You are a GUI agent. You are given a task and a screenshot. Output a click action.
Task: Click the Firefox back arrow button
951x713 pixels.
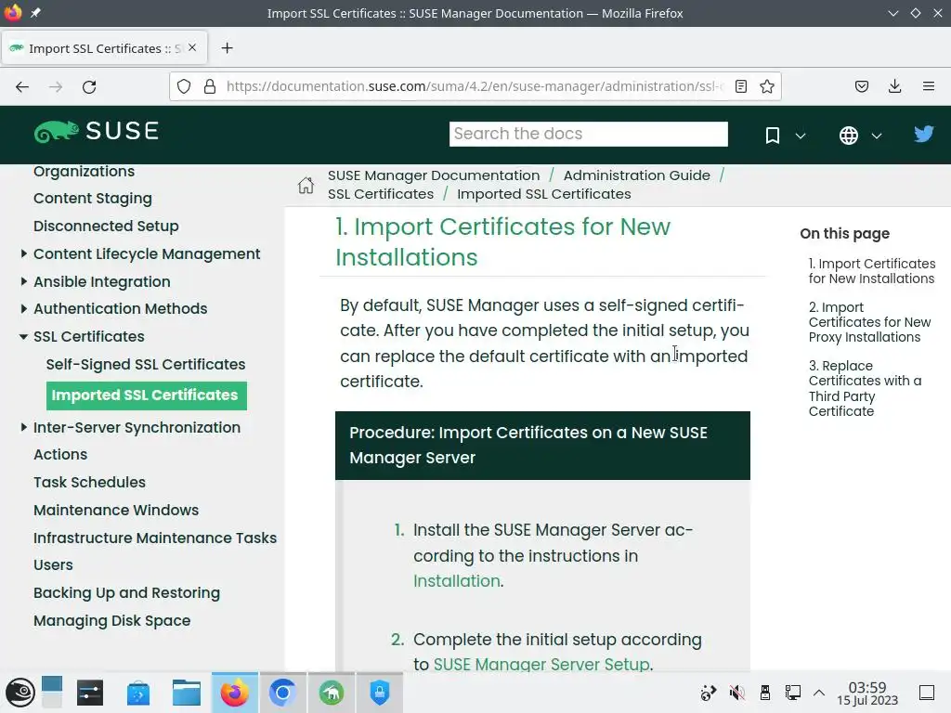coord(22,86)
